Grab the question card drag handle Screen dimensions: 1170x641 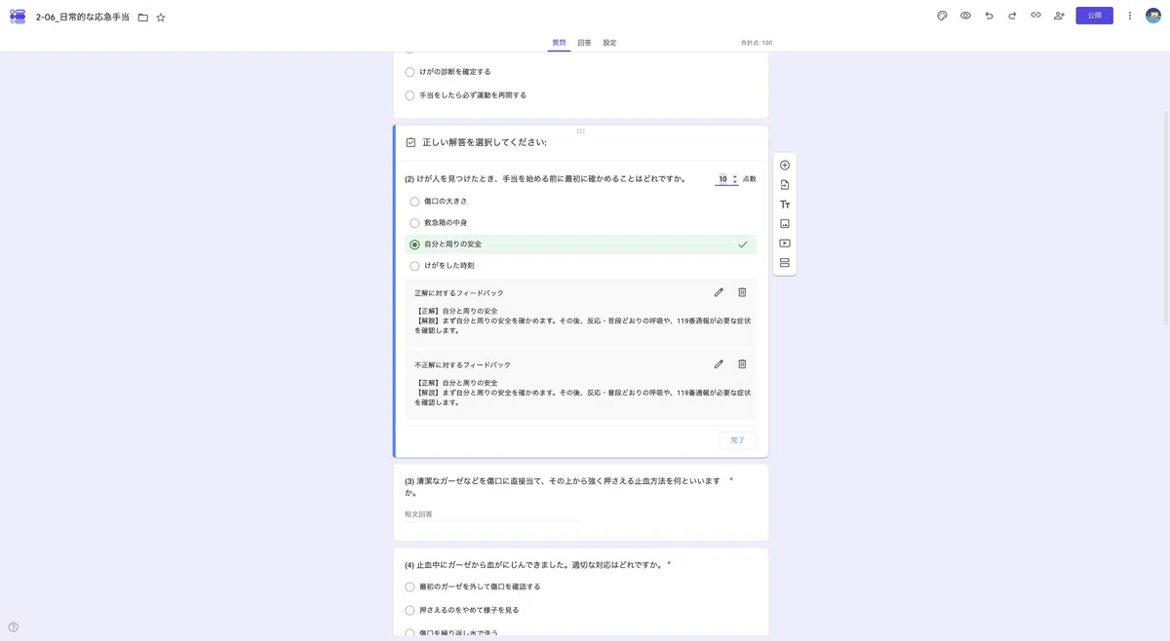click(x=581, y=131)
